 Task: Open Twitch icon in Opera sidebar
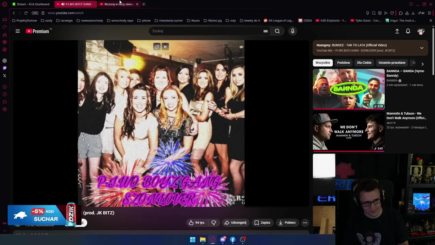pos(5,68)
